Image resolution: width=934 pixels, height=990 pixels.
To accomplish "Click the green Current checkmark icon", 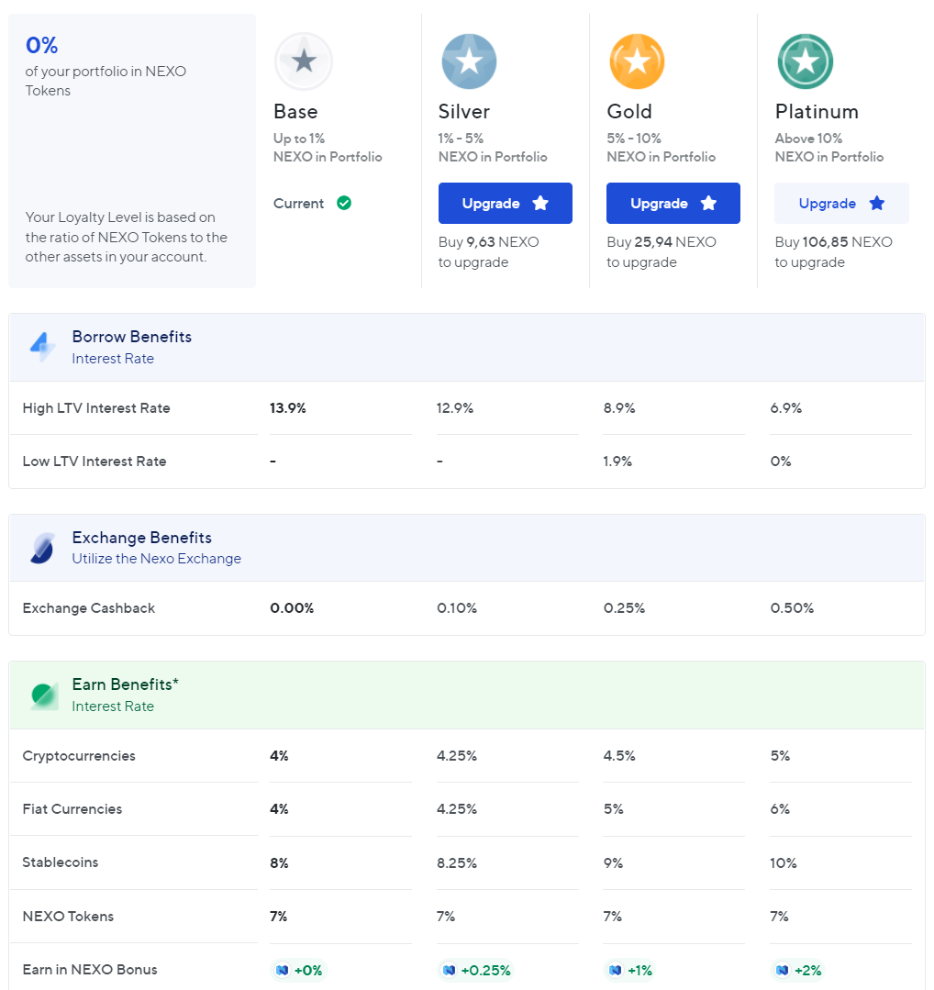I will tap(343, 203).
